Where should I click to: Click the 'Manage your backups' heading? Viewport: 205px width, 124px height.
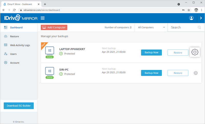pos(54,36)
